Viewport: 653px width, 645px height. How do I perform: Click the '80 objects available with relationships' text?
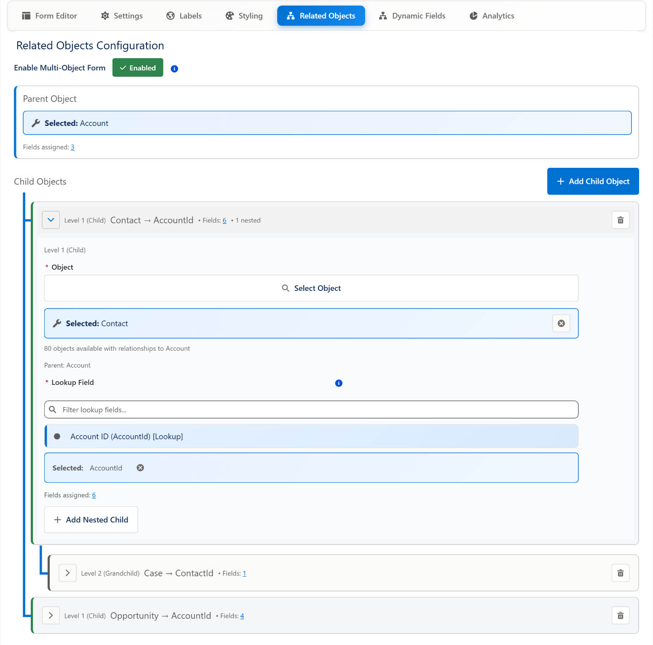117,349
